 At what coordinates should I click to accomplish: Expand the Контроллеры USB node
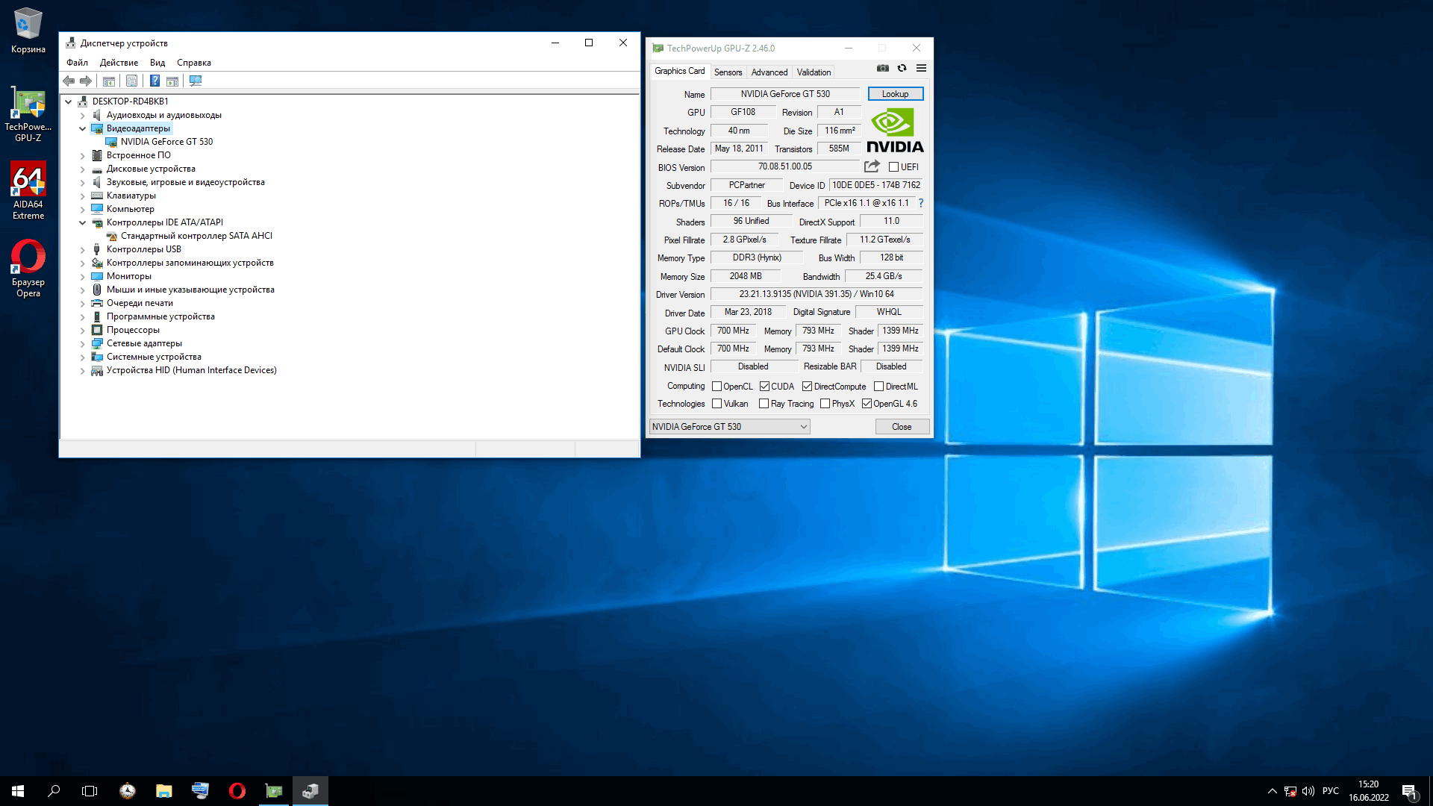pyautogui.click(x=83, y=250)
